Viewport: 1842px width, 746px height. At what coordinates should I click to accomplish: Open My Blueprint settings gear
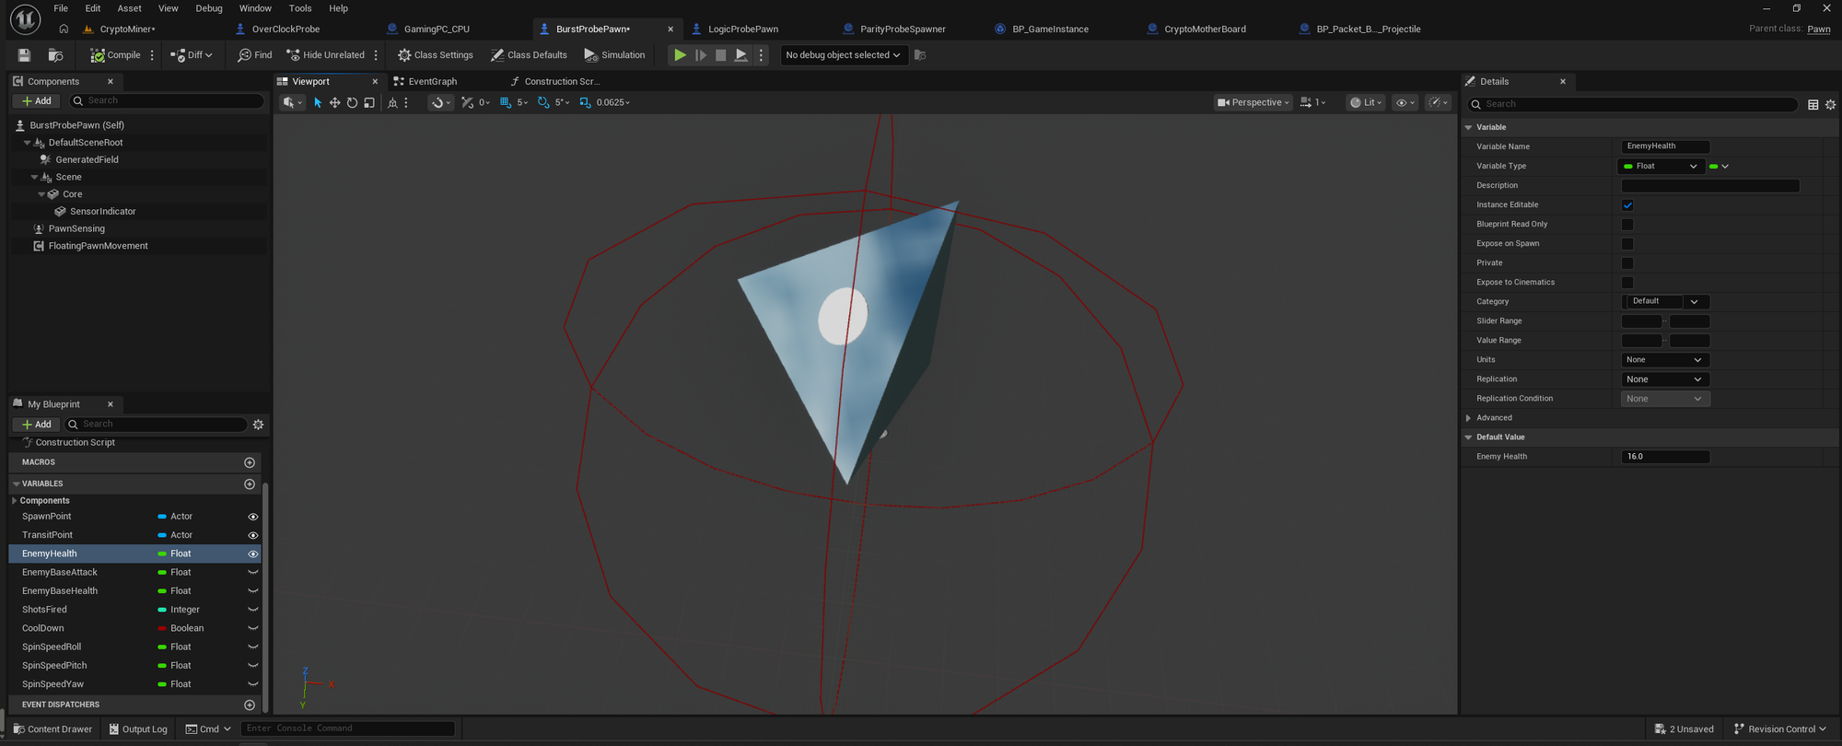coord(259,425)
